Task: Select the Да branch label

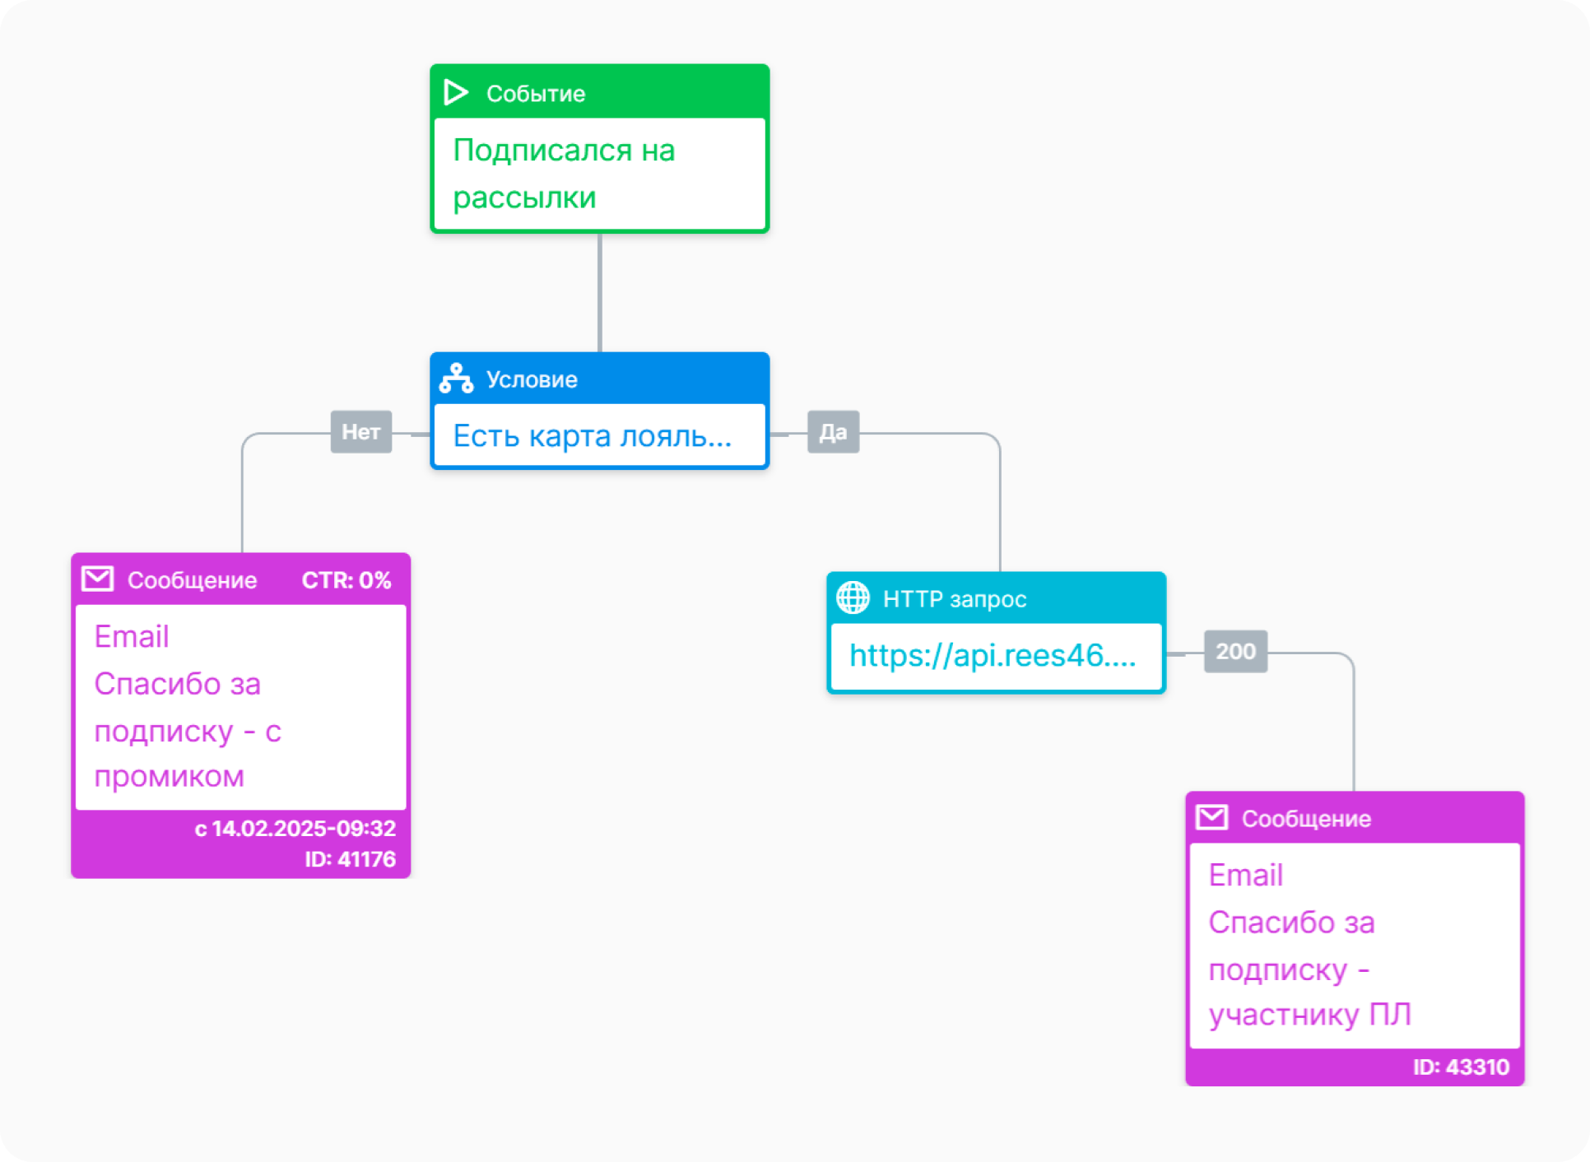Action: coord(833,431)
